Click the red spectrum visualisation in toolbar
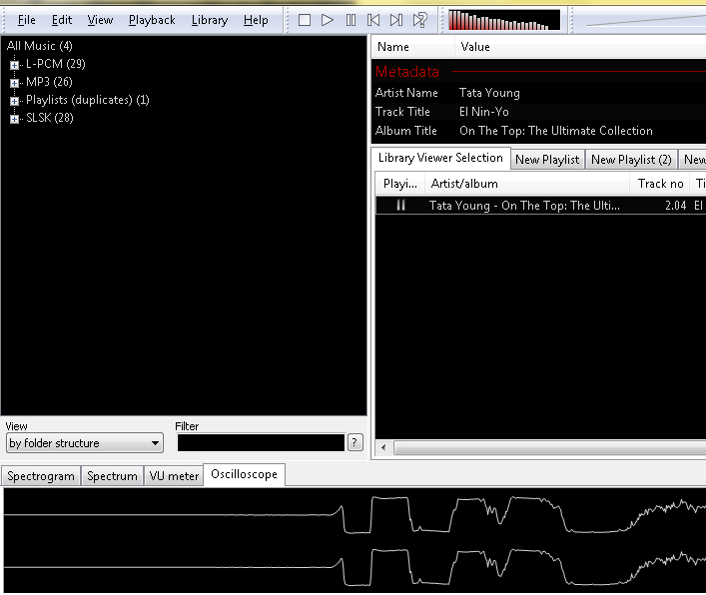Viewport: 706px width, 595px height. pos(504,20)
